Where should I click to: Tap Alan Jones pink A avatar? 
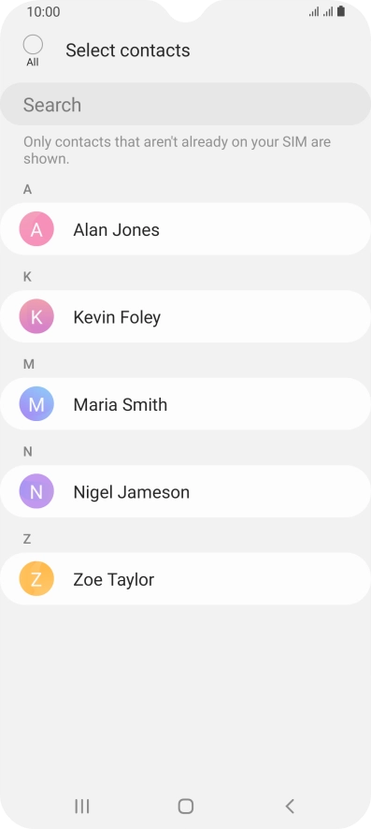click(36, 229)
